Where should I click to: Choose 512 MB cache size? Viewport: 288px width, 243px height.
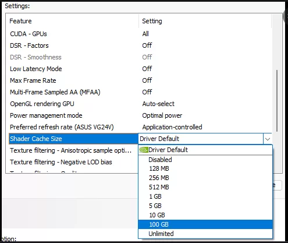click(x=205, y=187)
